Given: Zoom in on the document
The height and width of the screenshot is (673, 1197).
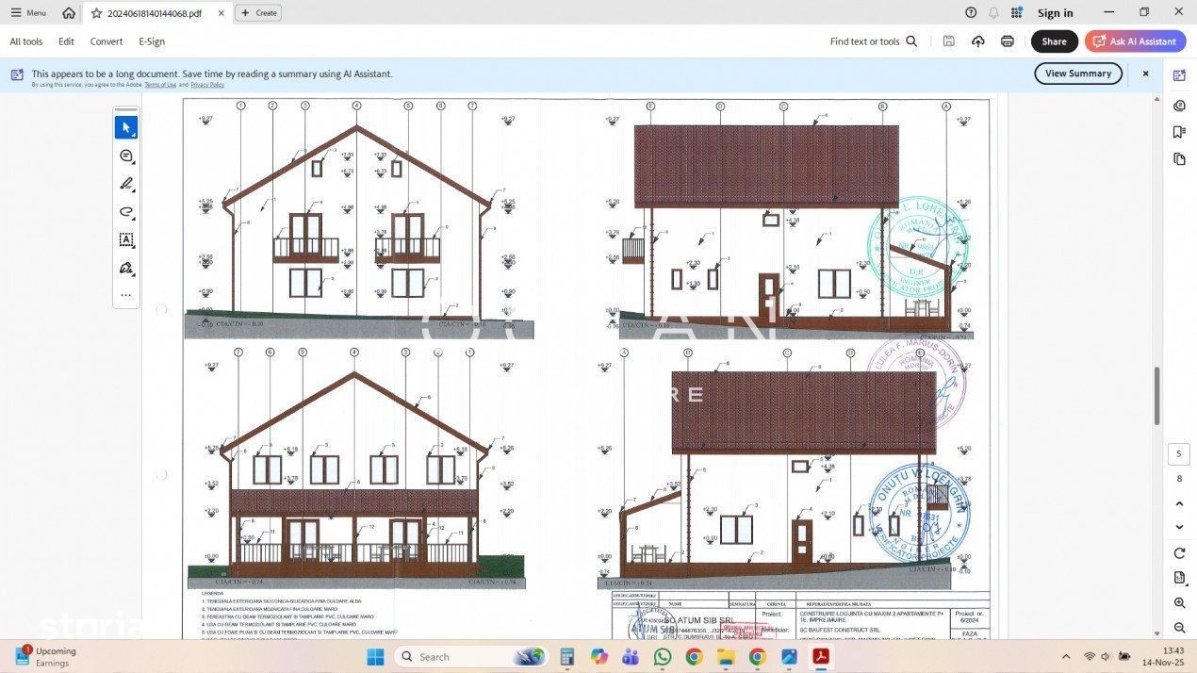Looking at the screenshot, I should pos(1179,603).
